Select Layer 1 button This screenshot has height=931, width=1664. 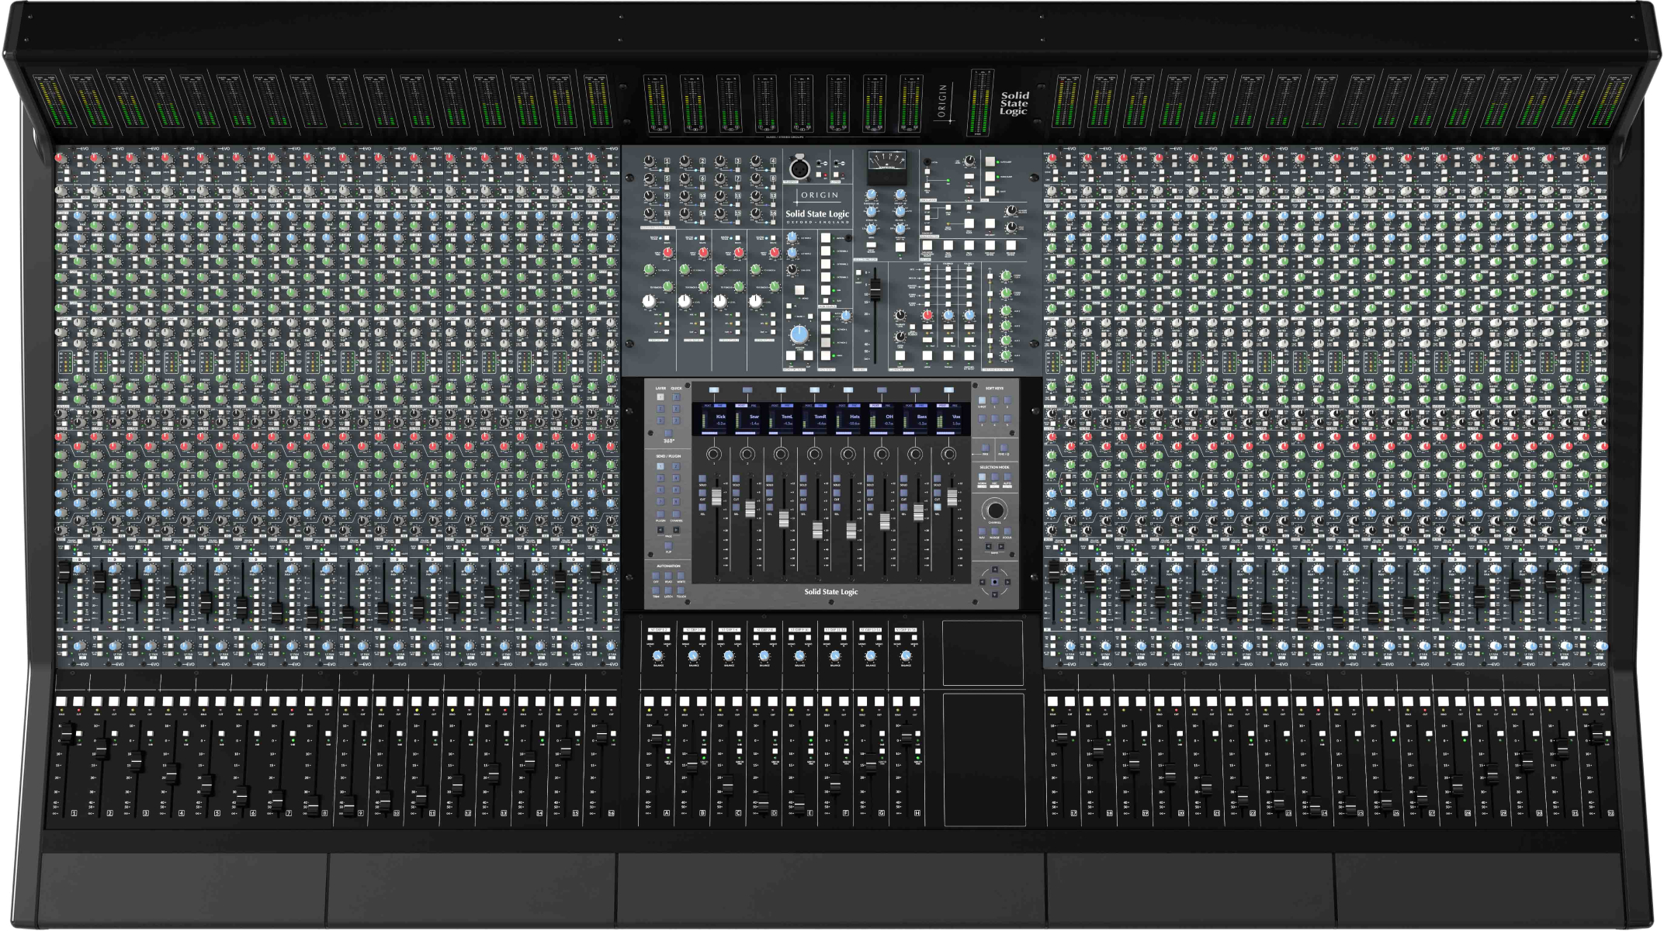pyautogui.click(x=660, y=397)
